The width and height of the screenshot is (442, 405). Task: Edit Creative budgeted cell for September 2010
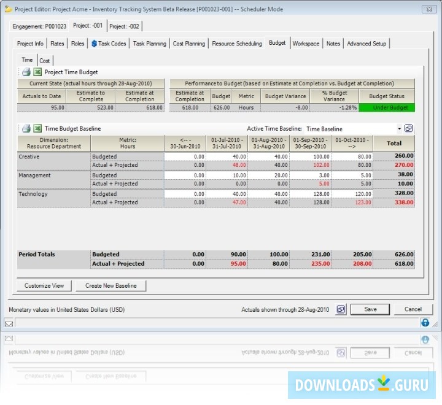(310, 156)
